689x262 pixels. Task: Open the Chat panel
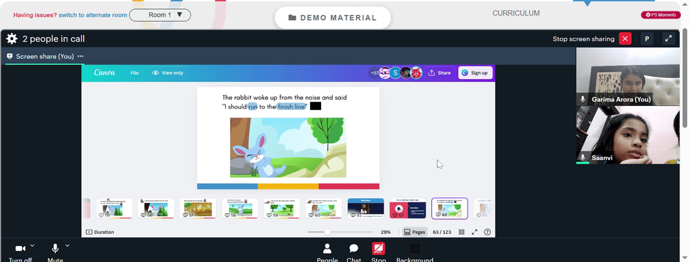(353, 252)
